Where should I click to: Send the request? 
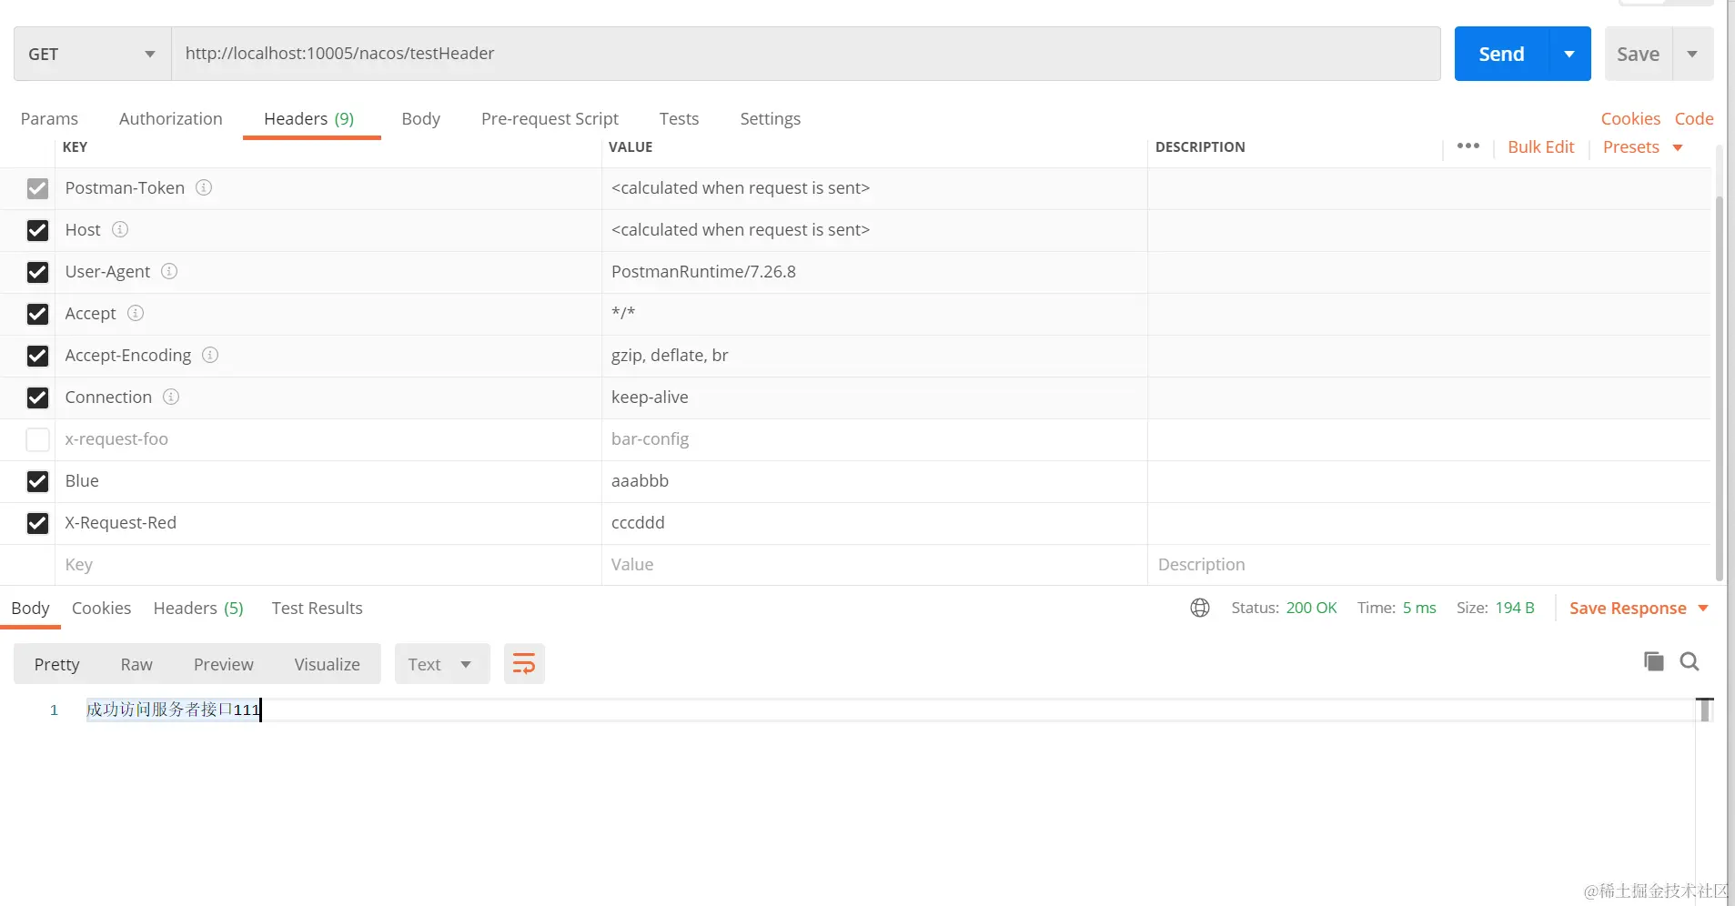1501,54
